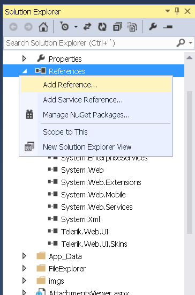Click the Search Solution Explorer input box

pyautogui.click(x=90, y=43)
